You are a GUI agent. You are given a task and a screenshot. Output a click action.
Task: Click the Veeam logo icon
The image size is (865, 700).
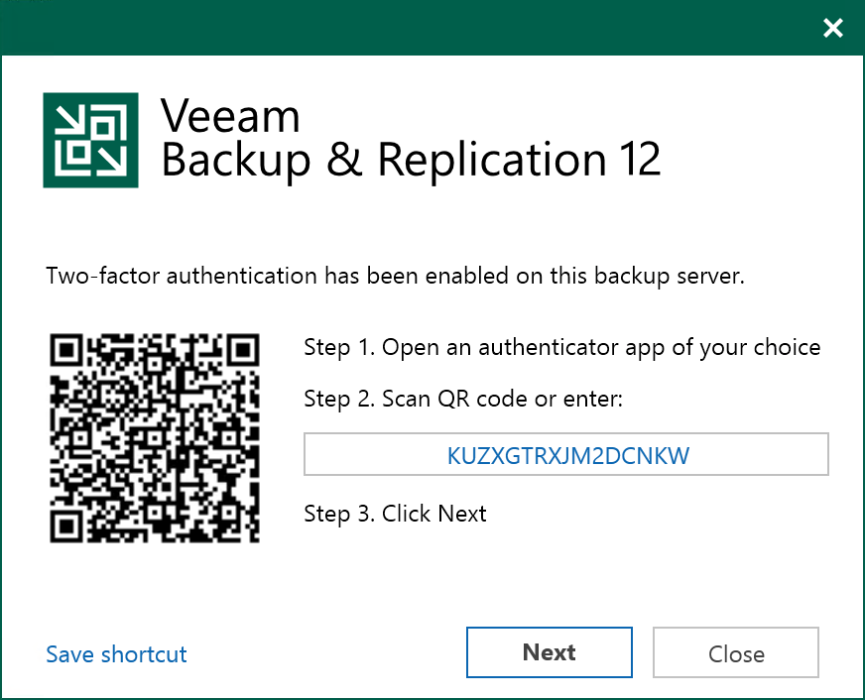coord(89,140)
